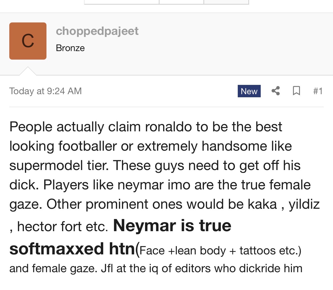This screenshot has height=290, width=333.
Task: Click the widest left segment of top button group
Action: pyautogui.click(x=122, y=2)
